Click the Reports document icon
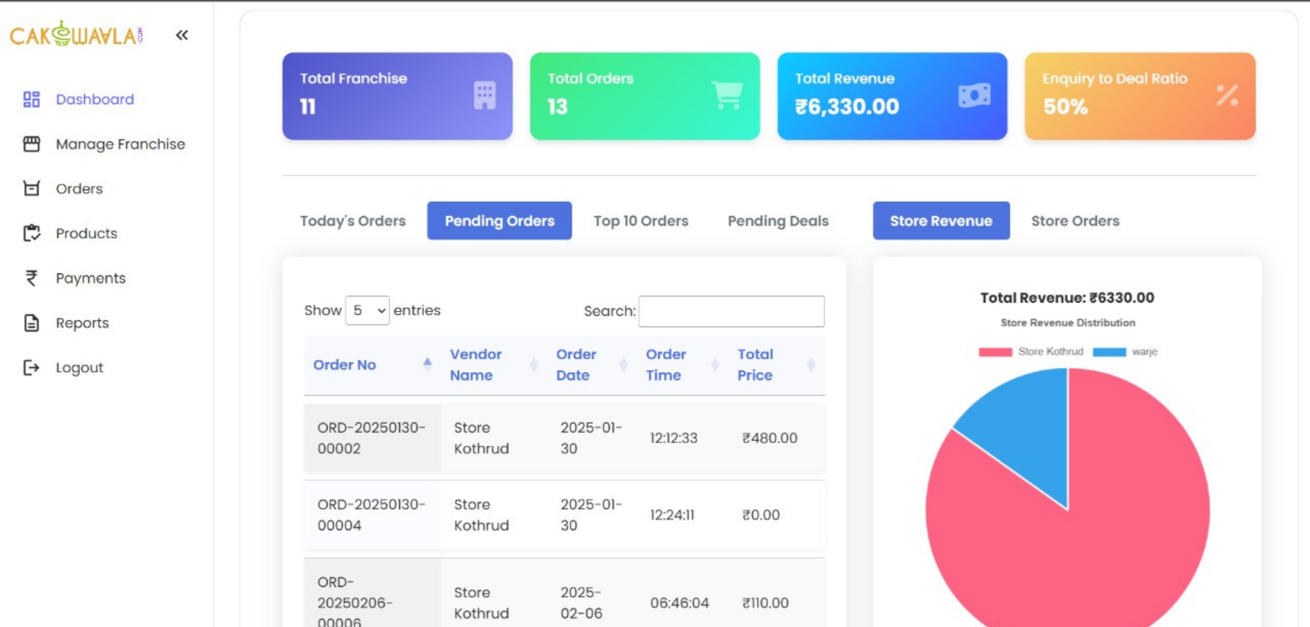Image resolution: width=1310 pixels, height=627 pixels. [x=31, y=323]
